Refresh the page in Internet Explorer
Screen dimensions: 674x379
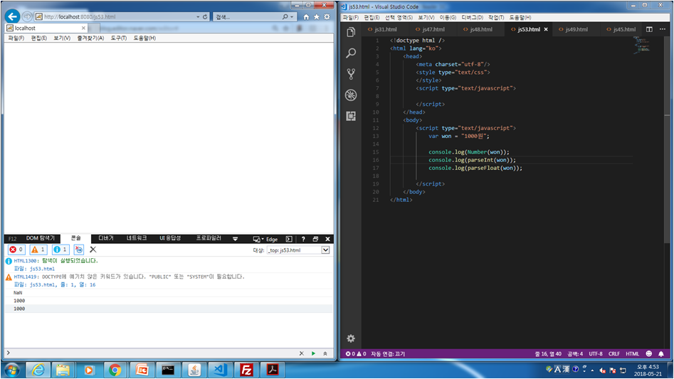pos(205,17)
